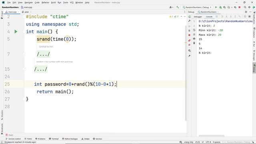256x144 pixels.
Task: Hide the Debug tool window
Action: [250, 12]
